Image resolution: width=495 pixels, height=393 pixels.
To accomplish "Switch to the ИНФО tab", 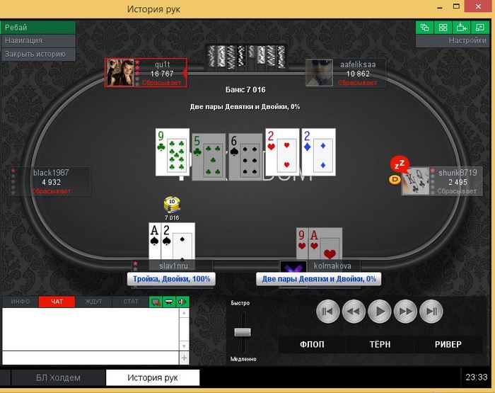I will pyautogui.click(x=21, y=302).
